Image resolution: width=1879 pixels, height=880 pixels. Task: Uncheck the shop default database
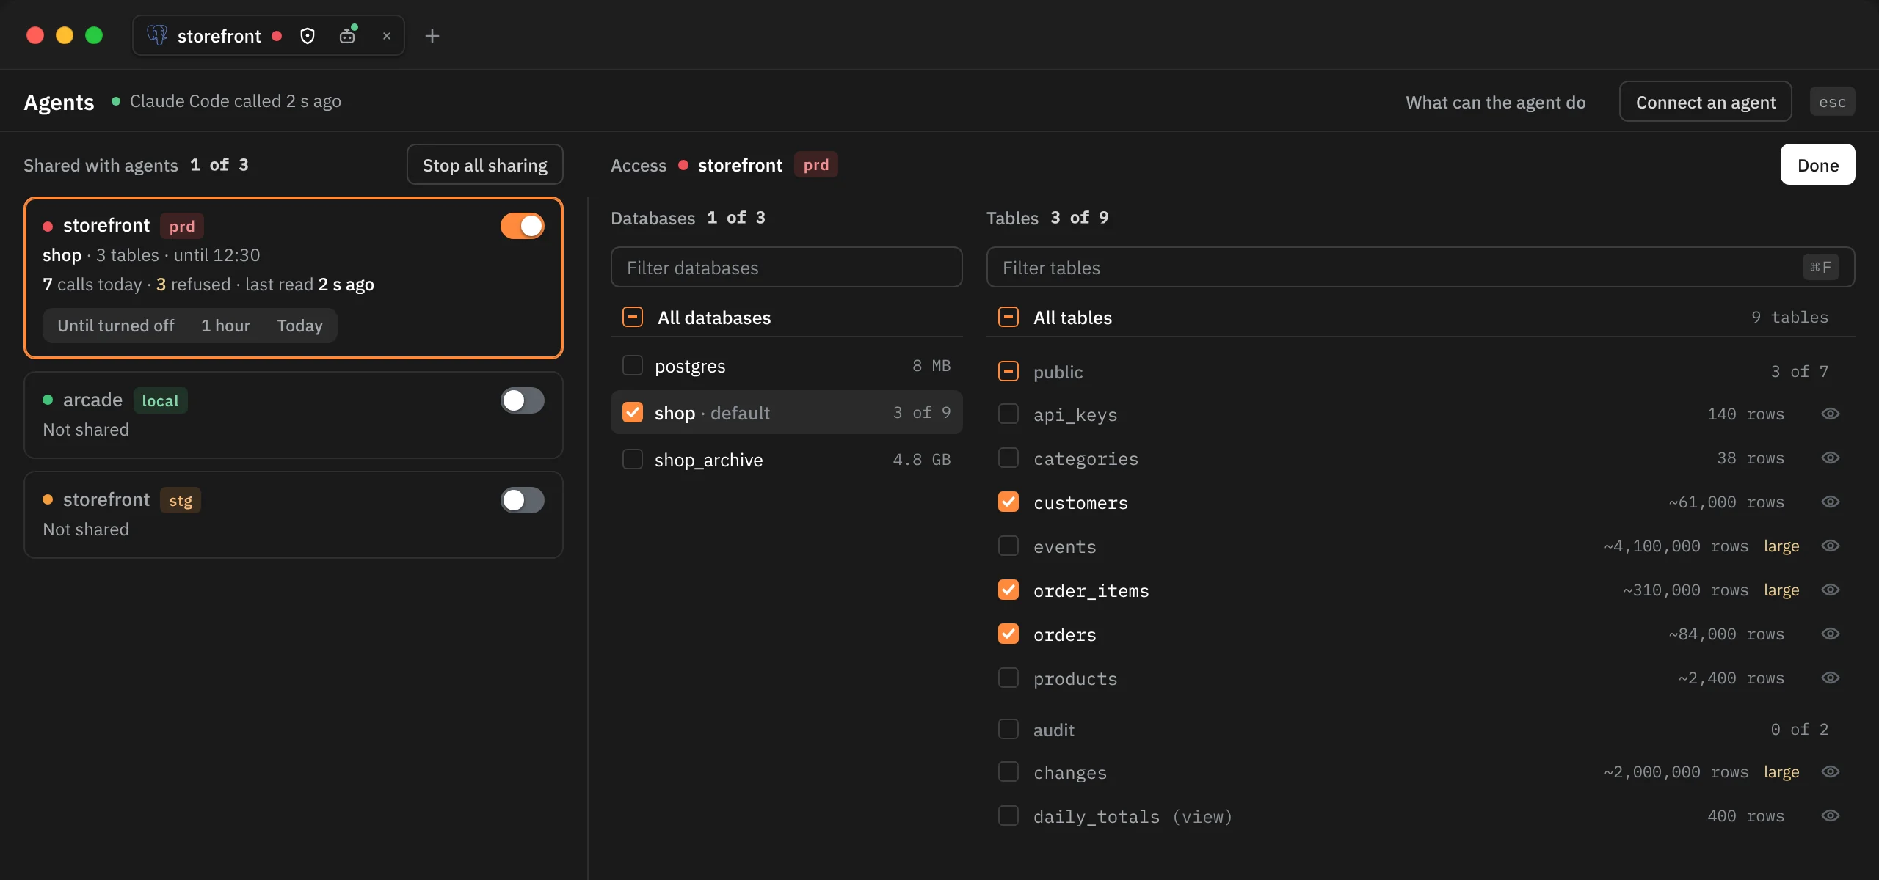pyautogui.click(x=633, y=412)
